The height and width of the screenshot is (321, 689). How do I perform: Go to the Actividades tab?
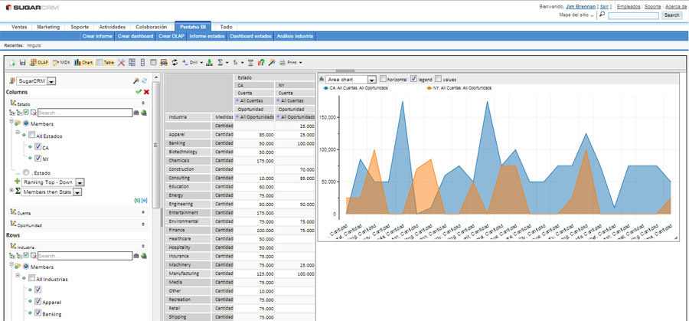click(113, 27)
